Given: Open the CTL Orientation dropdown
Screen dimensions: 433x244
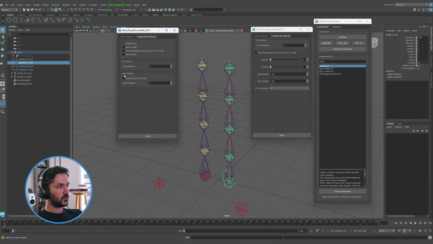Looking at the screenshot, I should click(x=289, y=88).
